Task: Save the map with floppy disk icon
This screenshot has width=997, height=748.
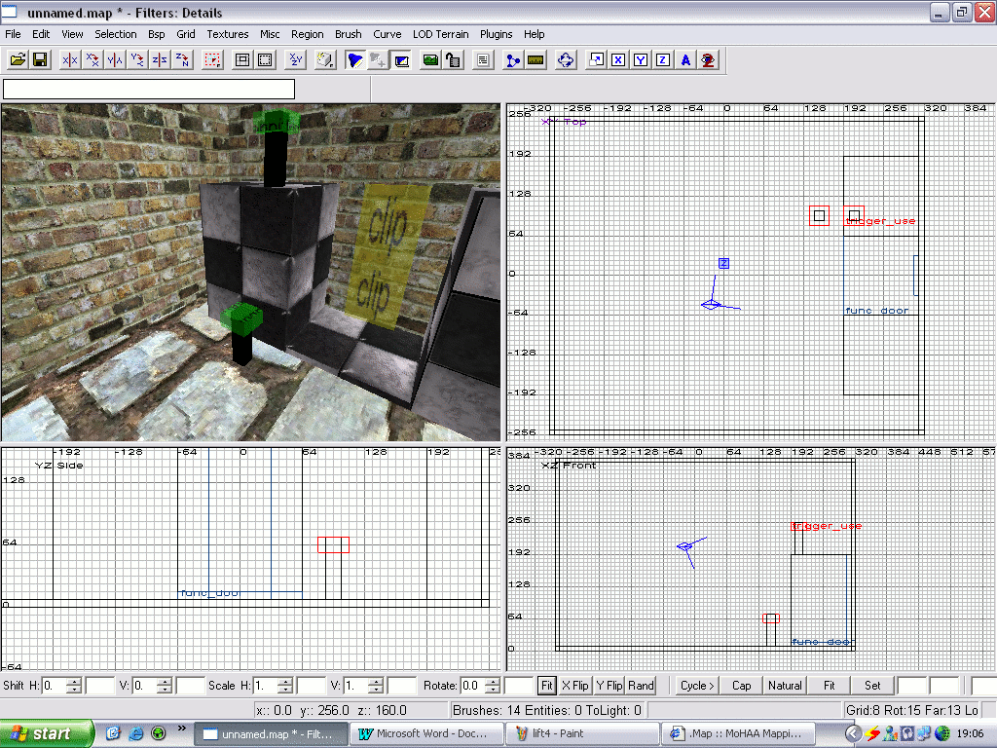Action: click(x=40, y=60)
